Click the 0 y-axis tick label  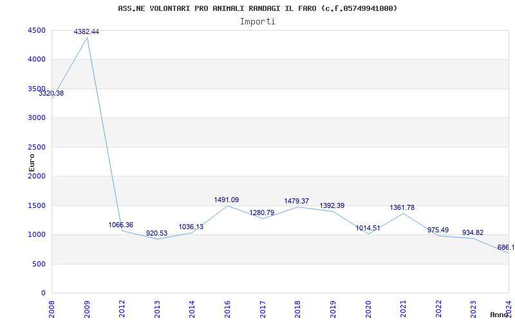coord(44,293)
